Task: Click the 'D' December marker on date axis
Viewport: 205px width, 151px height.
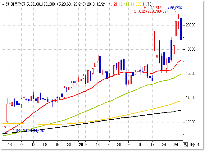Action: pyautogui.click(x=33, y=144)
